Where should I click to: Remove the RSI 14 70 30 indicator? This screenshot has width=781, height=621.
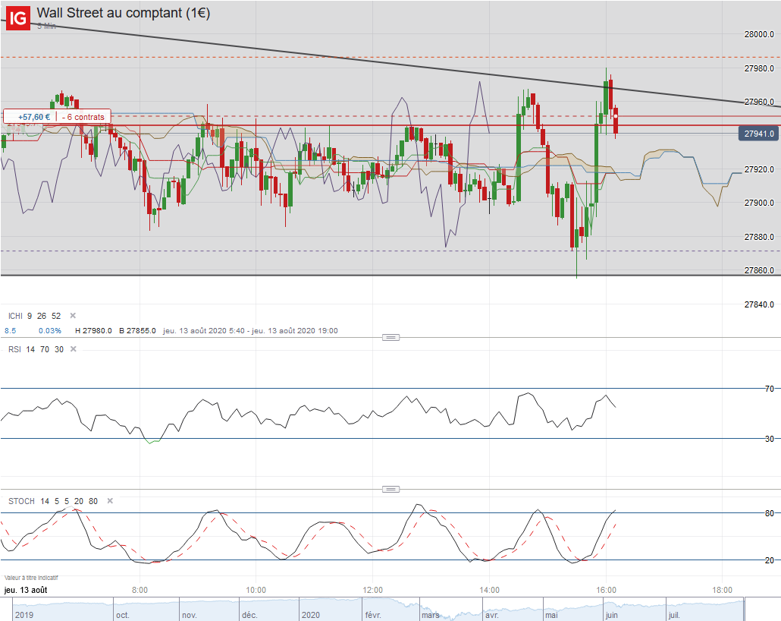(74, 349)
